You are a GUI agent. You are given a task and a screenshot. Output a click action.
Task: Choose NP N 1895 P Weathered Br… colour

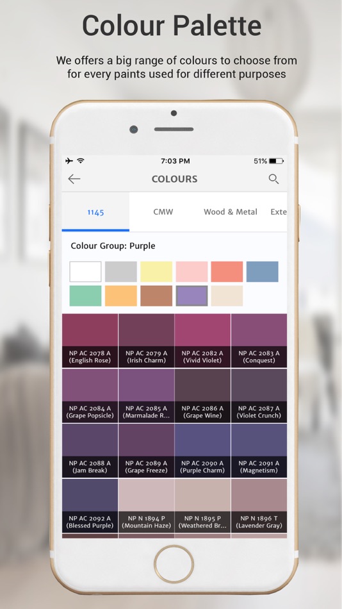pyautogui.click(x=202, y=506)
